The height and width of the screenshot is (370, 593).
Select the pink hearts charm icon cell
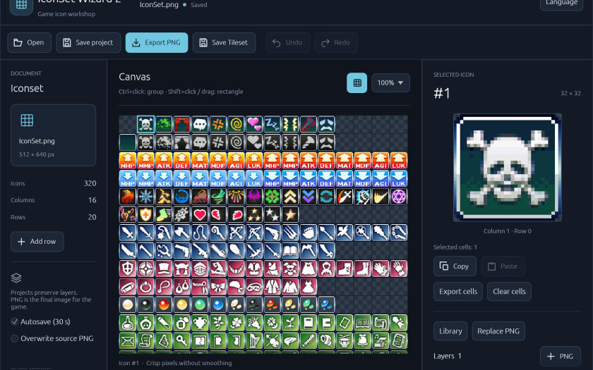click(x=254, y=124)
